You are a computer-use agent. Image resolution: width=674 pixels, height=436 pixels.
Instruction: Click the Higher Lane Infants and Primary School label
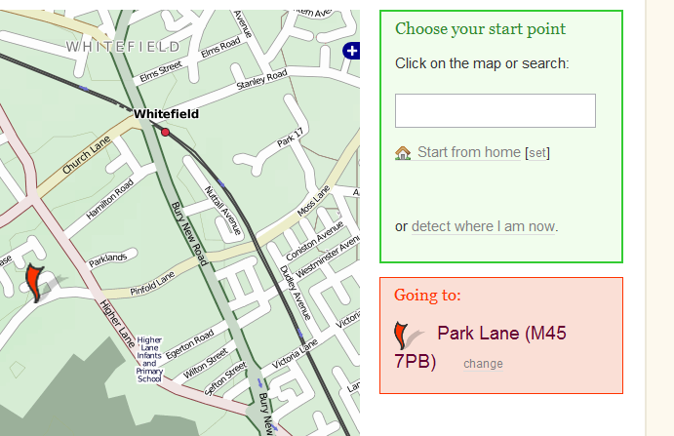149,357
